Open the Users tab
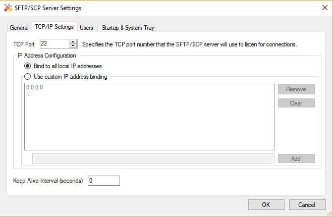 (86, 28)
